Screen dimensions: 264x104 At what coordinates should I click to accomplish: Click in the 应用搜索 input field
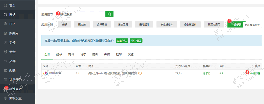click(x=82, y=14)
